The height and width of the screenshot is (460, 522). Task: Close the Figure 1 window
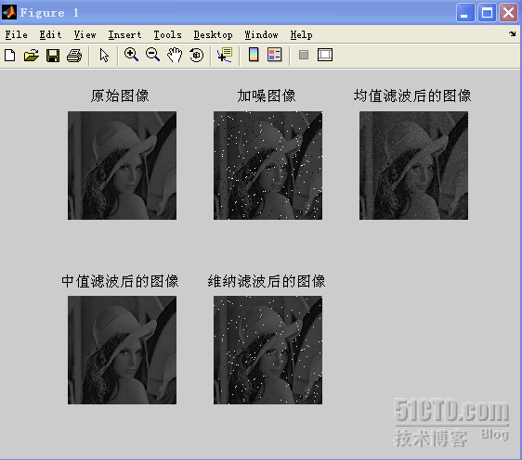click(x=508, y=13)
